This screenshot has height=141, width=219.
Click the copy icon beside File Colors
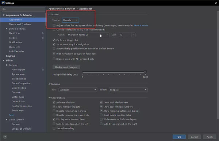point(43,33)
